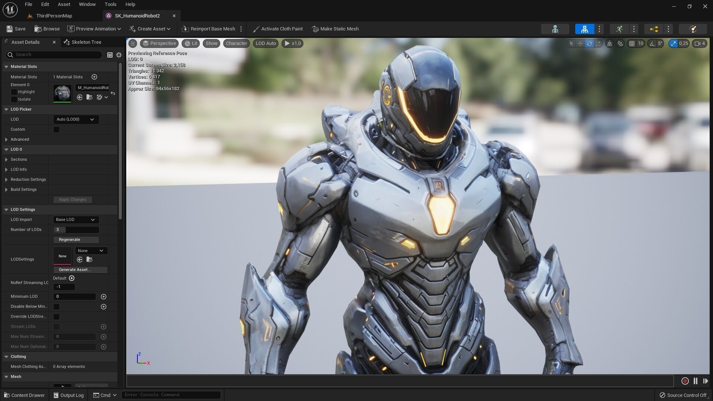
Task: Select the rotate gizmo tool
Action: tap(589, 43)
